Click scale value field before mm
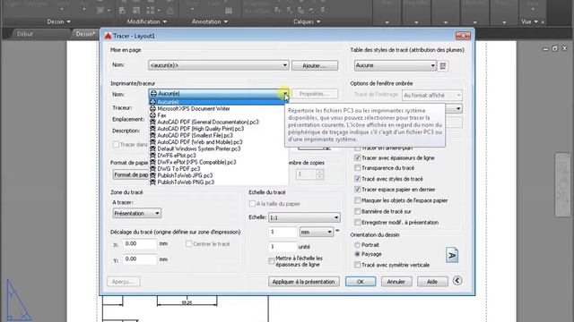 pyautogui.click(x=283, y=232)
